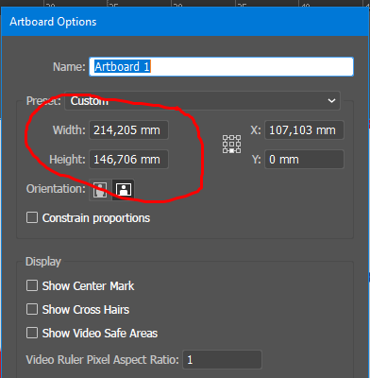This screenshot has width=370, height=378.
Task: Click the Video Ruler Pixel Aspect Ratio field
Action: (222, 360)
